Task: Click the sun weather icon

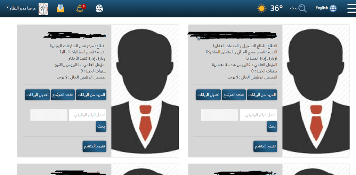Action: [261, 8]
